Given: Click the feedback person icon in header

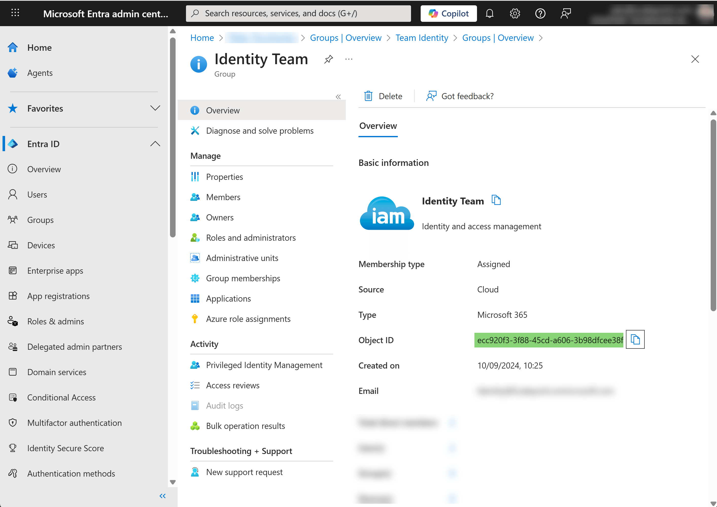Looking at the screenshot, I should pyautogui.click(x=566, y=13).
